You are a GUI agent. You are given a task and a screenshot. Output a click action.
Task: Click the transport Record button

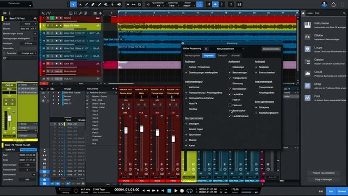182,191
